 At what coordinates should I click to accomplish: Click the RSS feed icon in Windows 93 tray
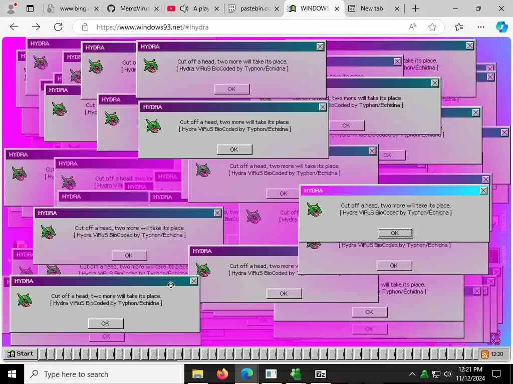coord(485,354)
